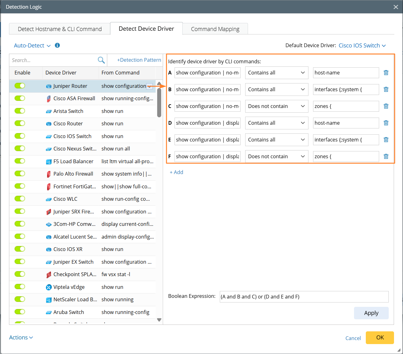
Task: Open Detect Hostname & CLI Command tab
Action: point(60,29)
